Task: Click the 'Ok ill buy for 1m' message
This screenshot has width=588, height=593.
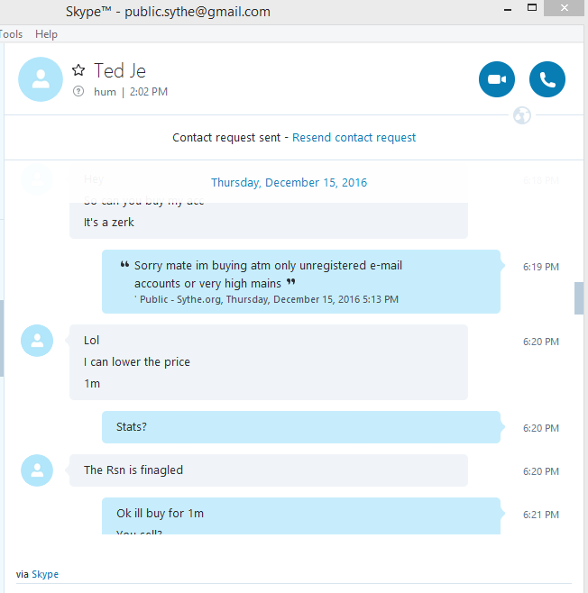Action: (160, 513)
